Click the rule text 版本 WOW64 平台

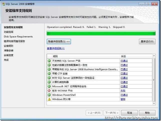coord(62,91)
